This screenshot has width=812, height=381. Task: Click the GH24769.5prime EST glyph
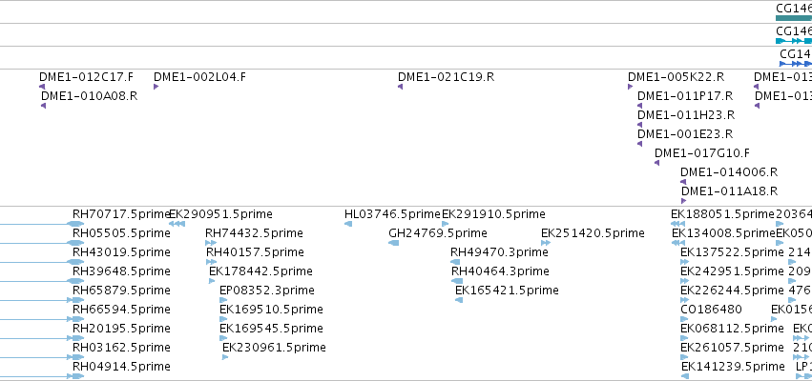[393, 243]
